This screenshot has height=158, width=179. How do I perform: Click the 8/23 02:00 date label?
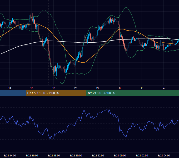pyautogui.click(x=142, y=155)
